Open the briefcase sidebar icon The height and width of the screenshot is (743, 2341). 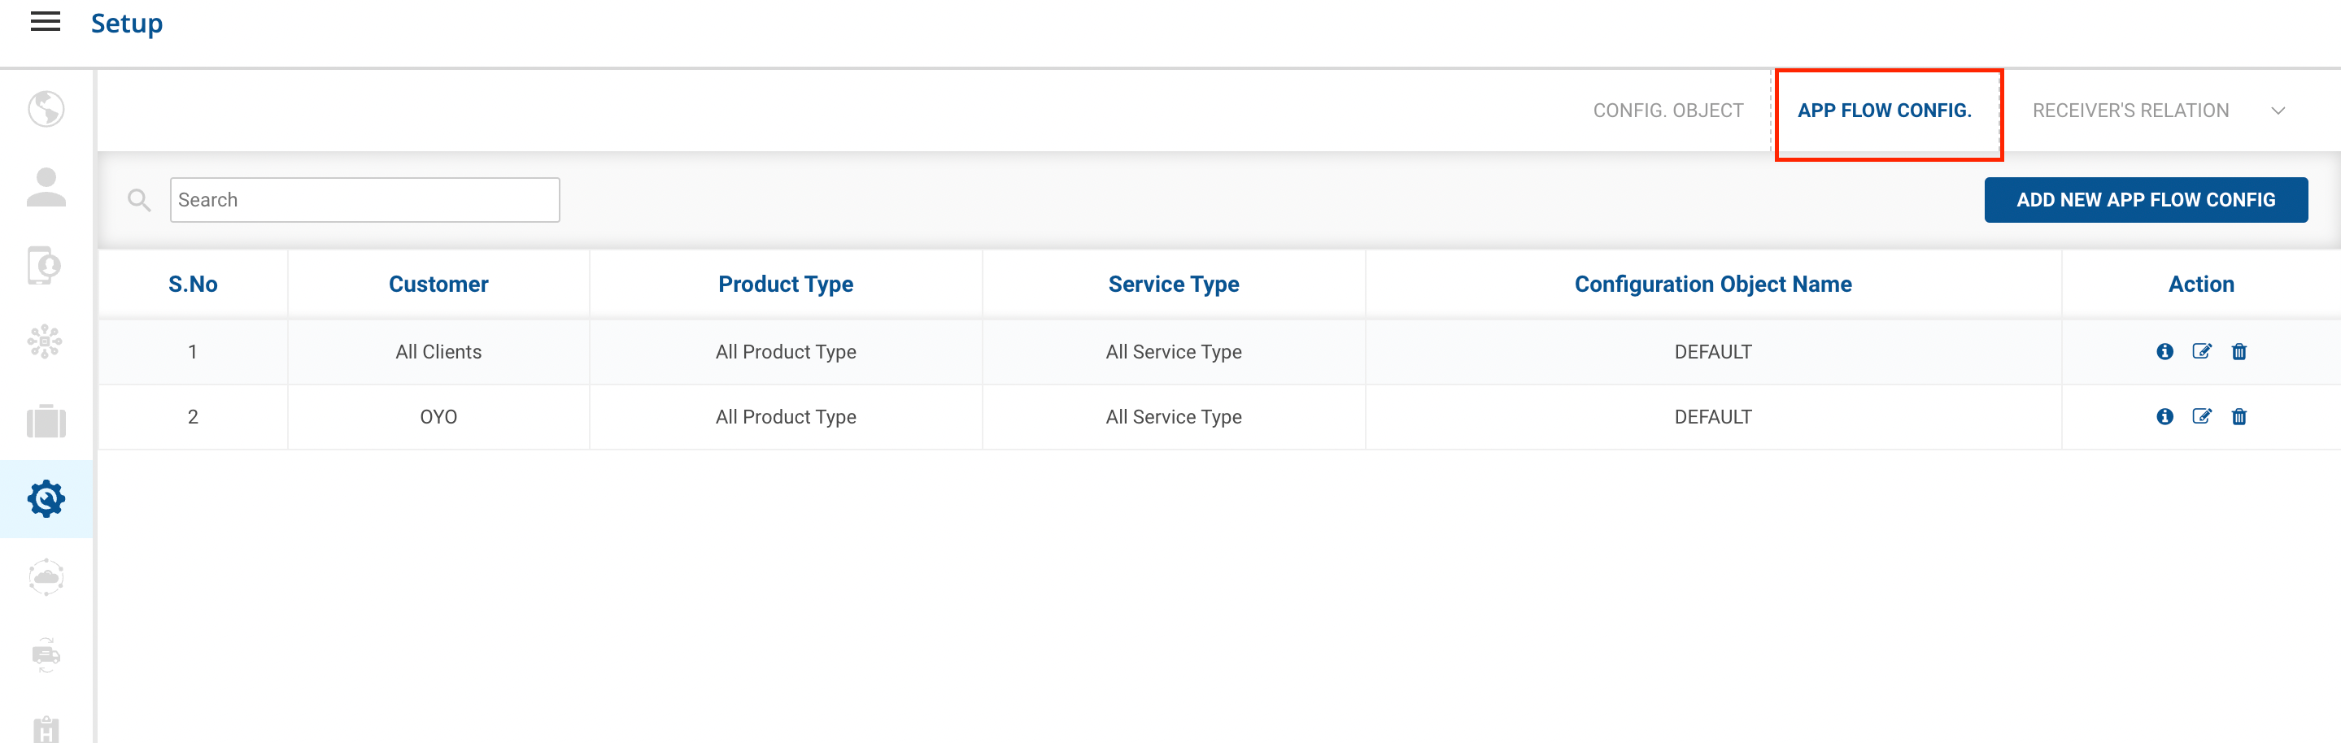click(x=46, y=420)
